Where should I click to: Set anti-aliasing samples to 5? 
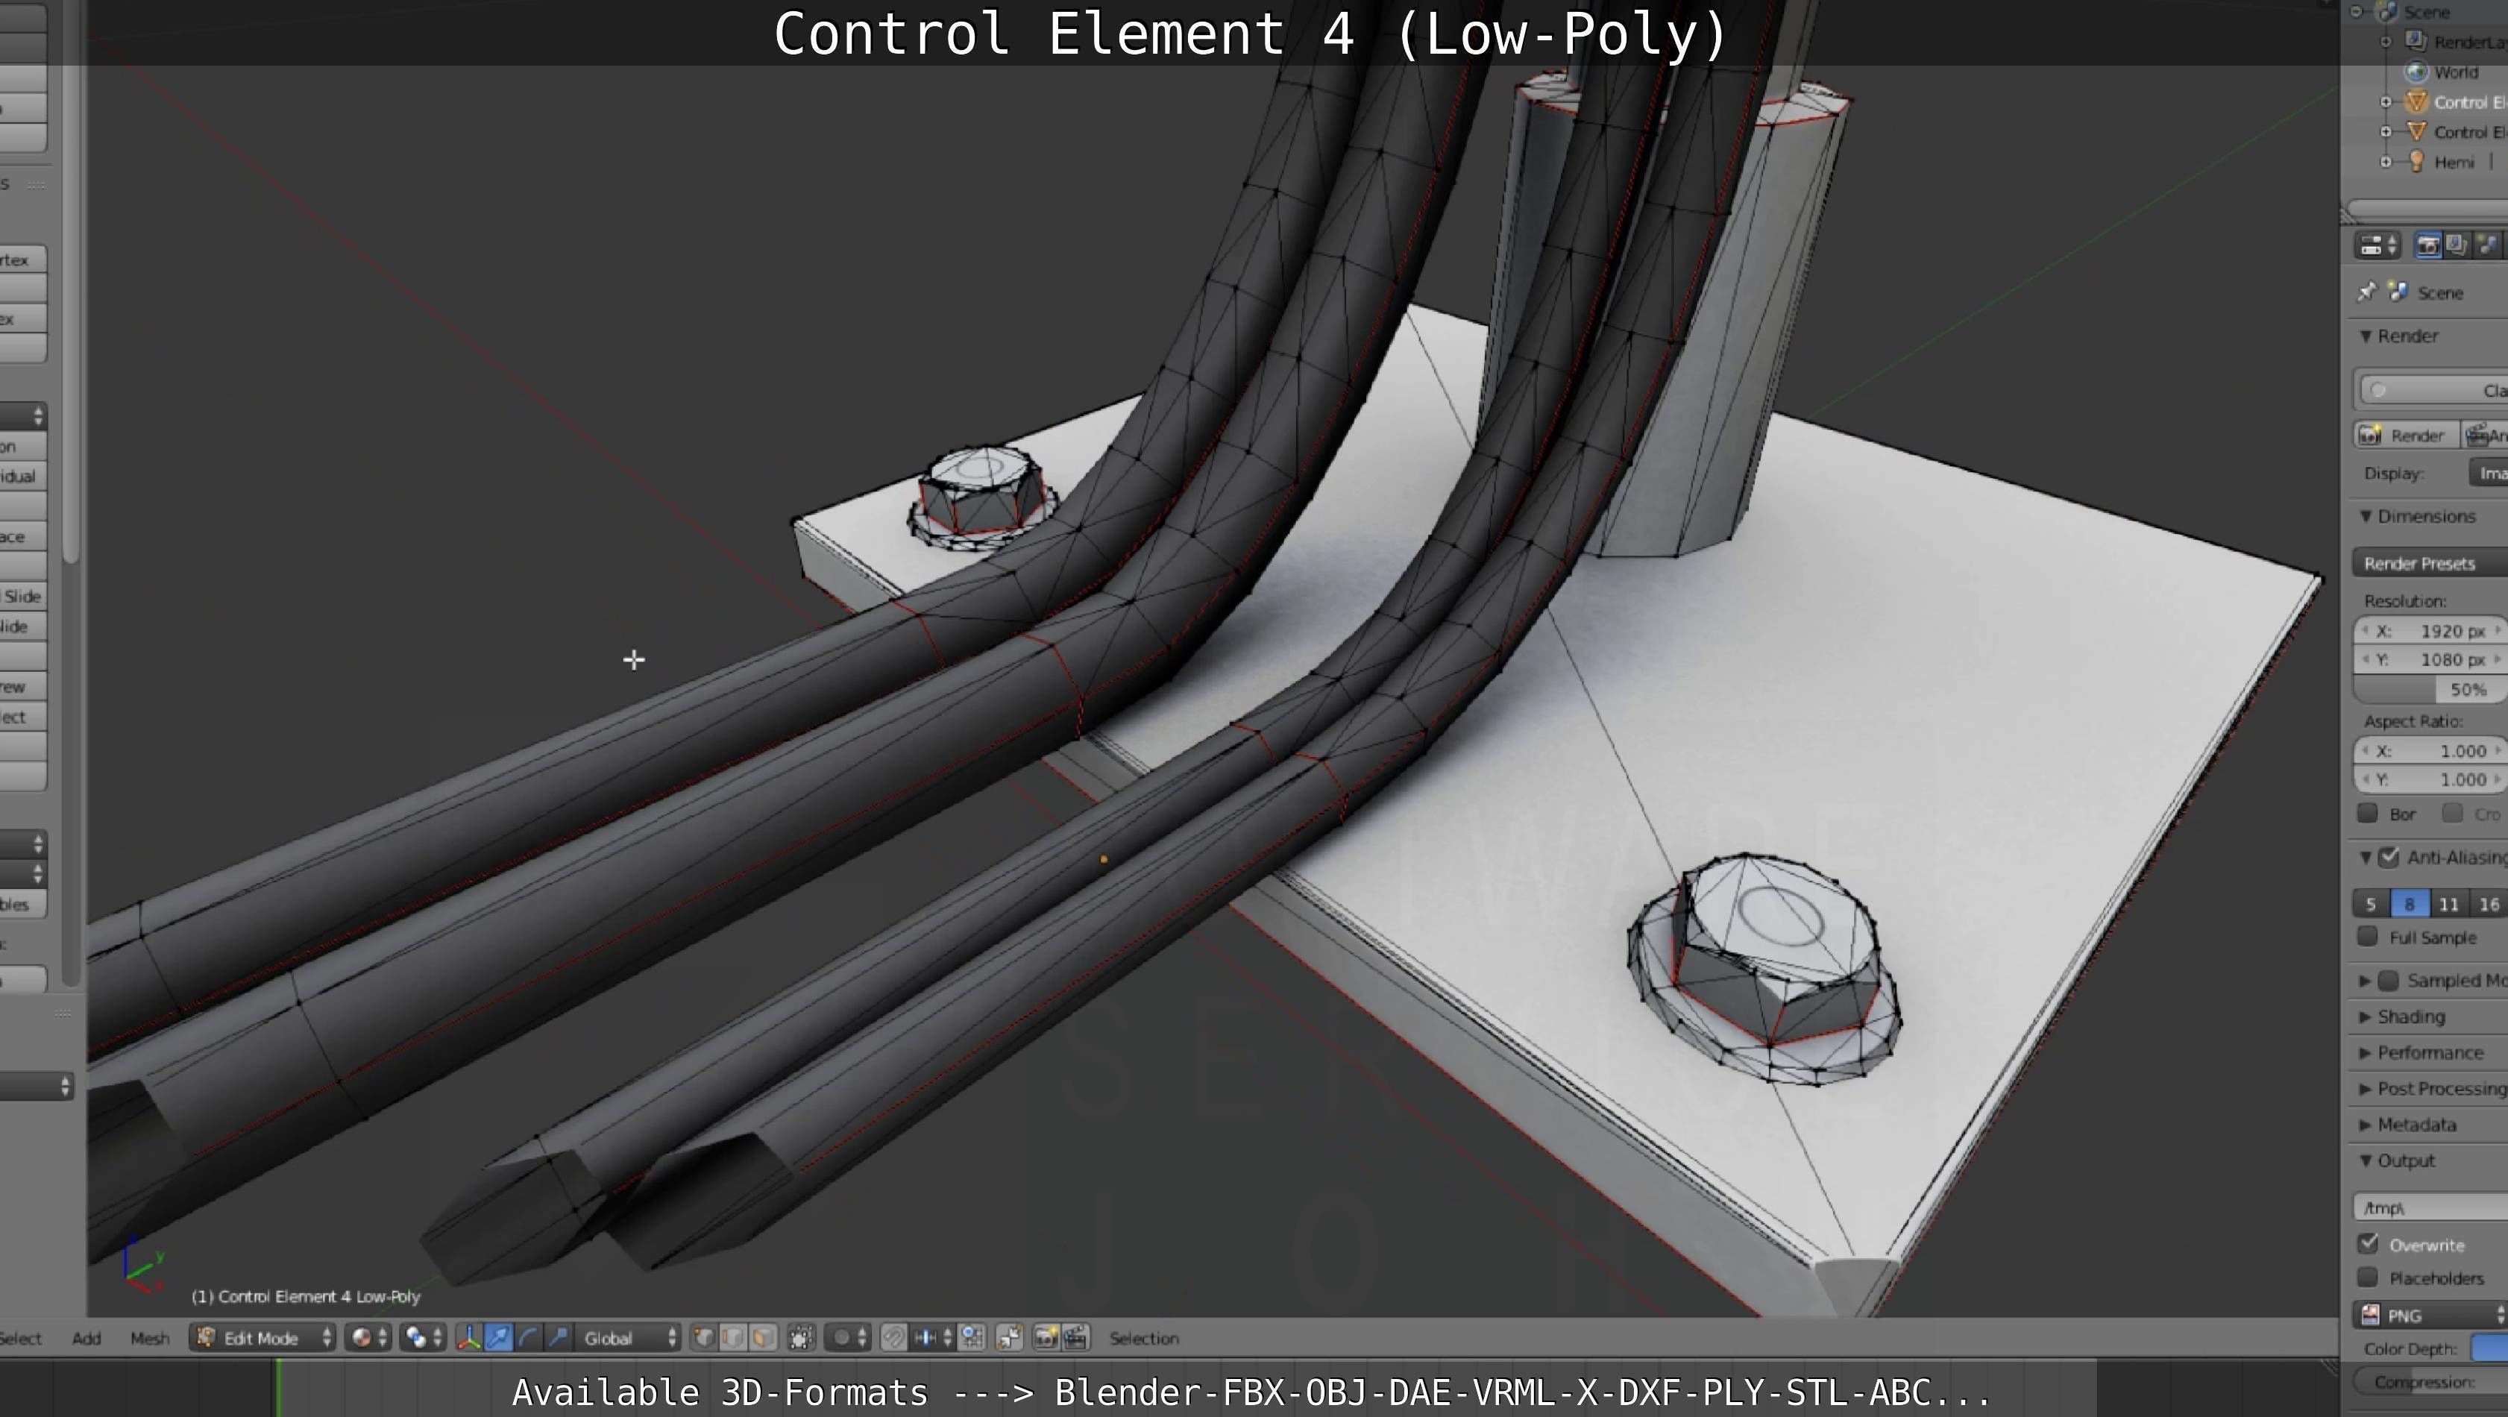[x=2371, y=904]
